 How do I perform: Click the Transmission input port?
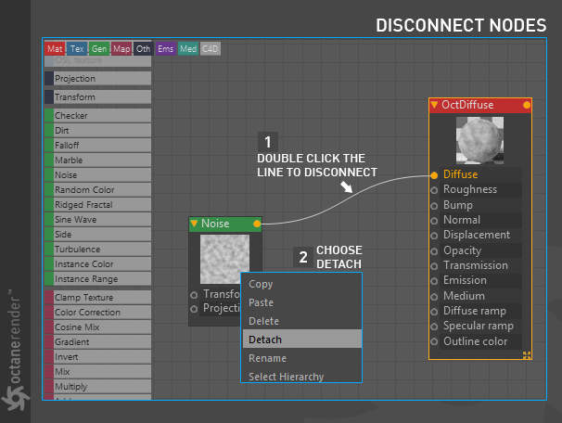[434, 266]
